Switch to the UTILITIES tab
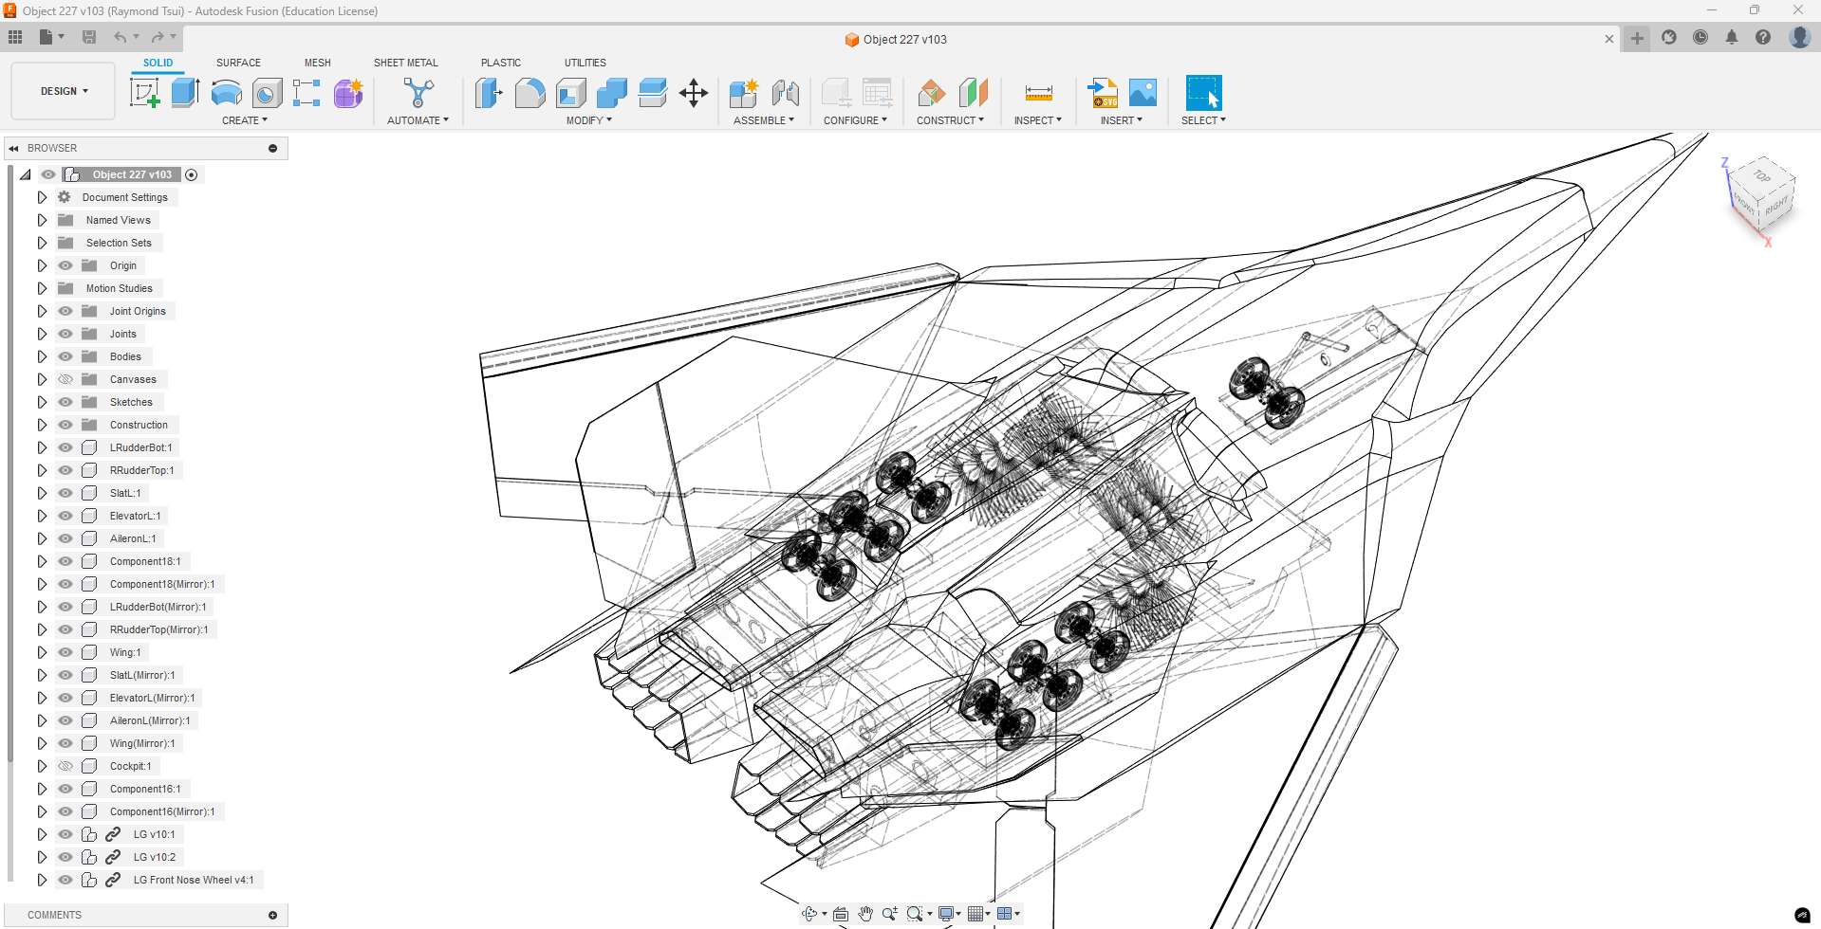 click(x=585, y=63)
